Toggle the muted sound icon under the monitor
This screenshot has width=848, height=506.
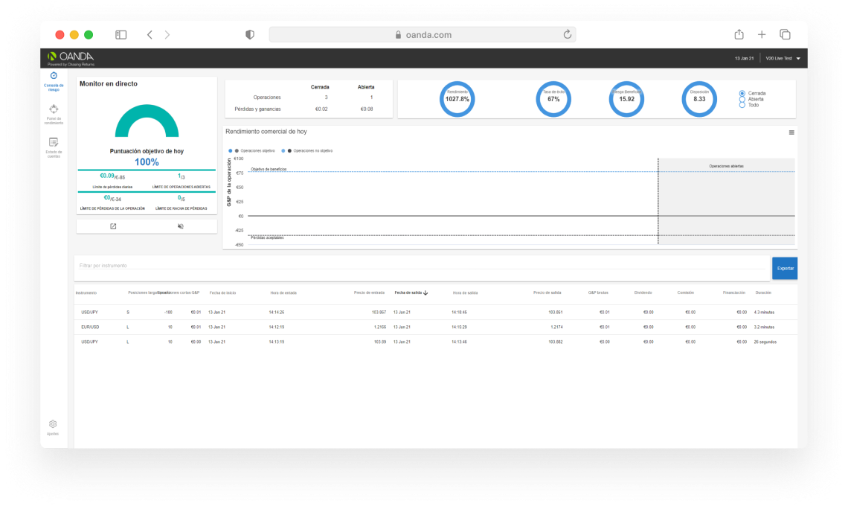181,226
